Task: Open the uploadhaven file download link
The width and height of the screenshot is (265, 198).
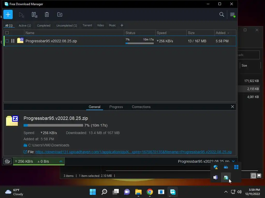Action: (133, 152)
